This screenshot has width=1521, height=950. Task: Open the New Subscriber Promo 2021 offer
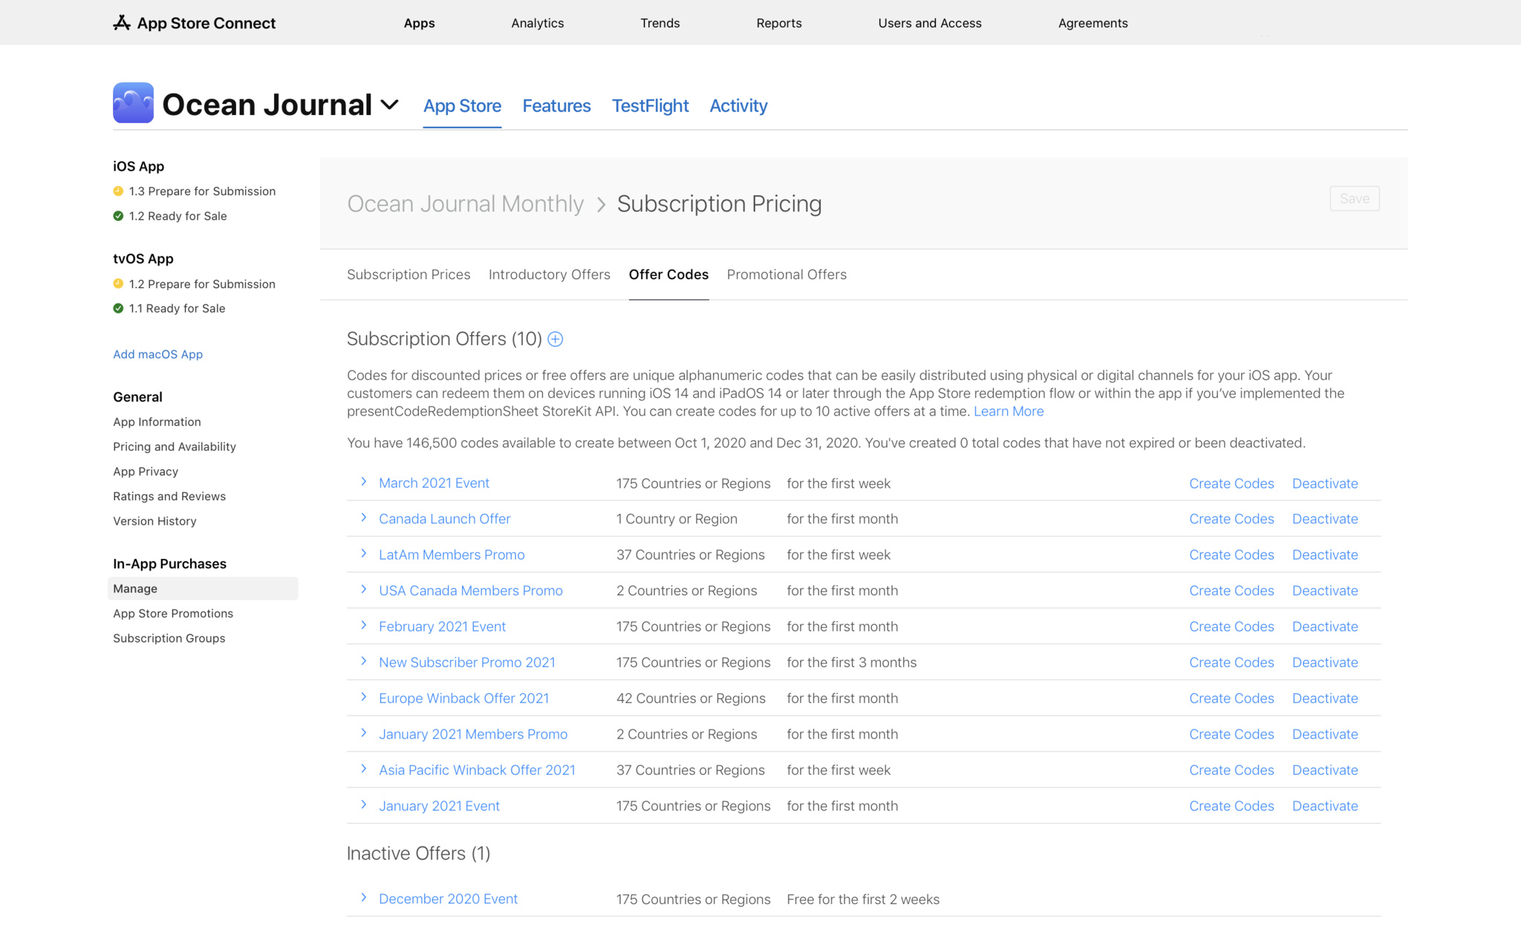click(467, 662)
